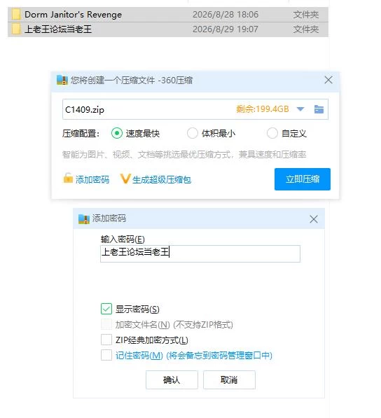Click the 输入密码(E) text field

tap(200, 253)
